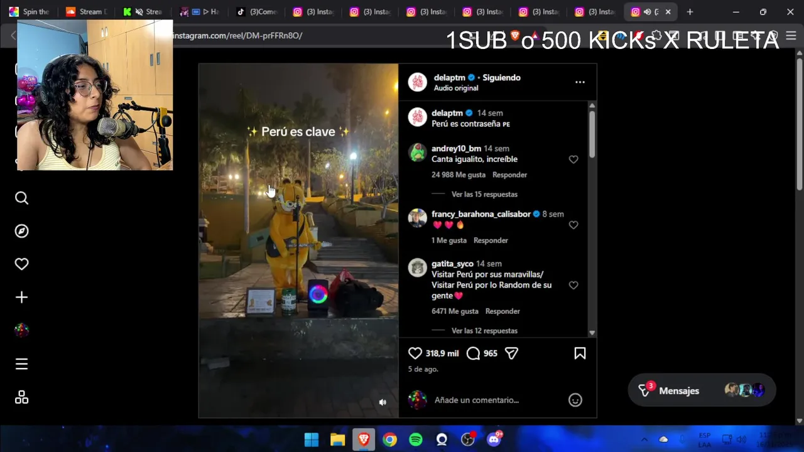The height and width of the screenshot is (452, 804).
Task: Open delaptm profile picture in post header
Action: (x=418, y=82)
